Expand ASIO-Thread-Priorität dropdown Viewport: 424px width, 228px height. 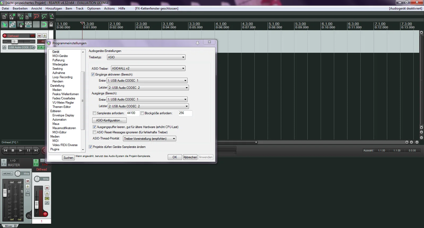(149, 139)
